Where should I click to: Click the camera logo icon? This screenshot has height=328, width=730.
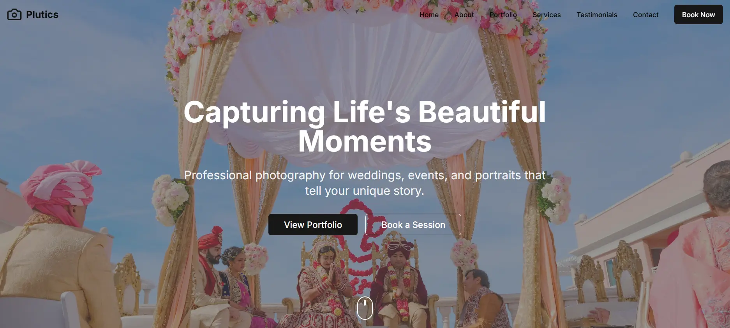tap(14, 15)
